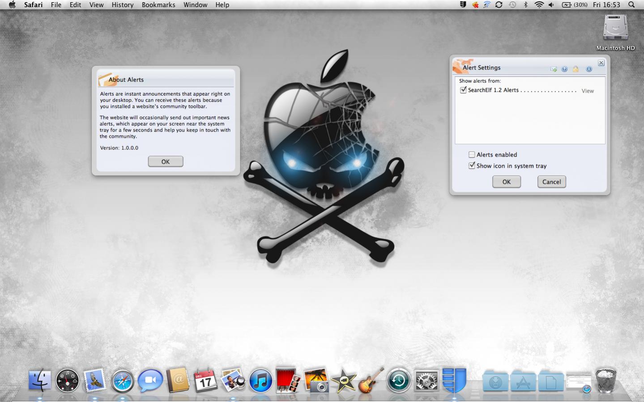Viewport: 644px width, 402px height.
Task: Click the blue music wifi menu bar icon
Action: 487,4
